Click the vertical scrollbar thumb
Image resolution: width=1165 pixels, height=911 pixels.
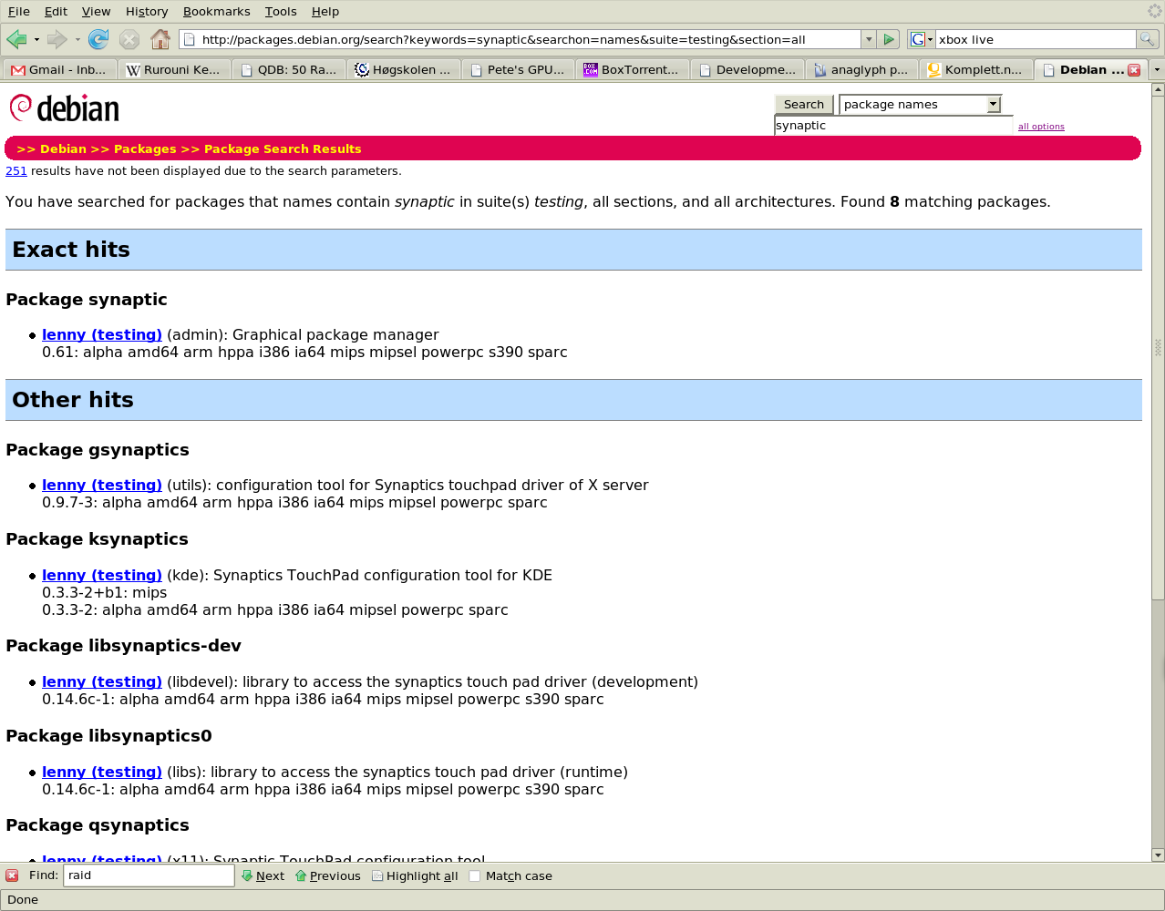[1158, 347]
